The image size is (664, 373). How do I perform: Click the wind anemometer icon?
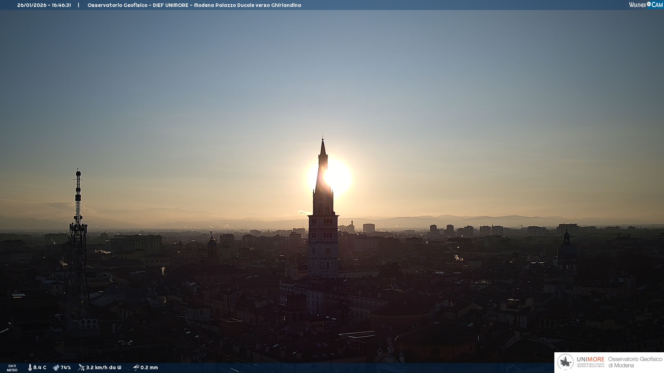click(x=81, y=367)
